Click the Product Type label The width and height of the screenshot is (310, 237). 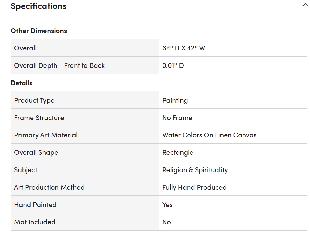pyautogui.click(x=34, y=100)
